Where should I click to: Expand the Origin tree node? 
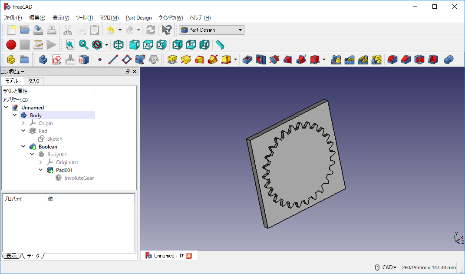[x=23, y=123]
